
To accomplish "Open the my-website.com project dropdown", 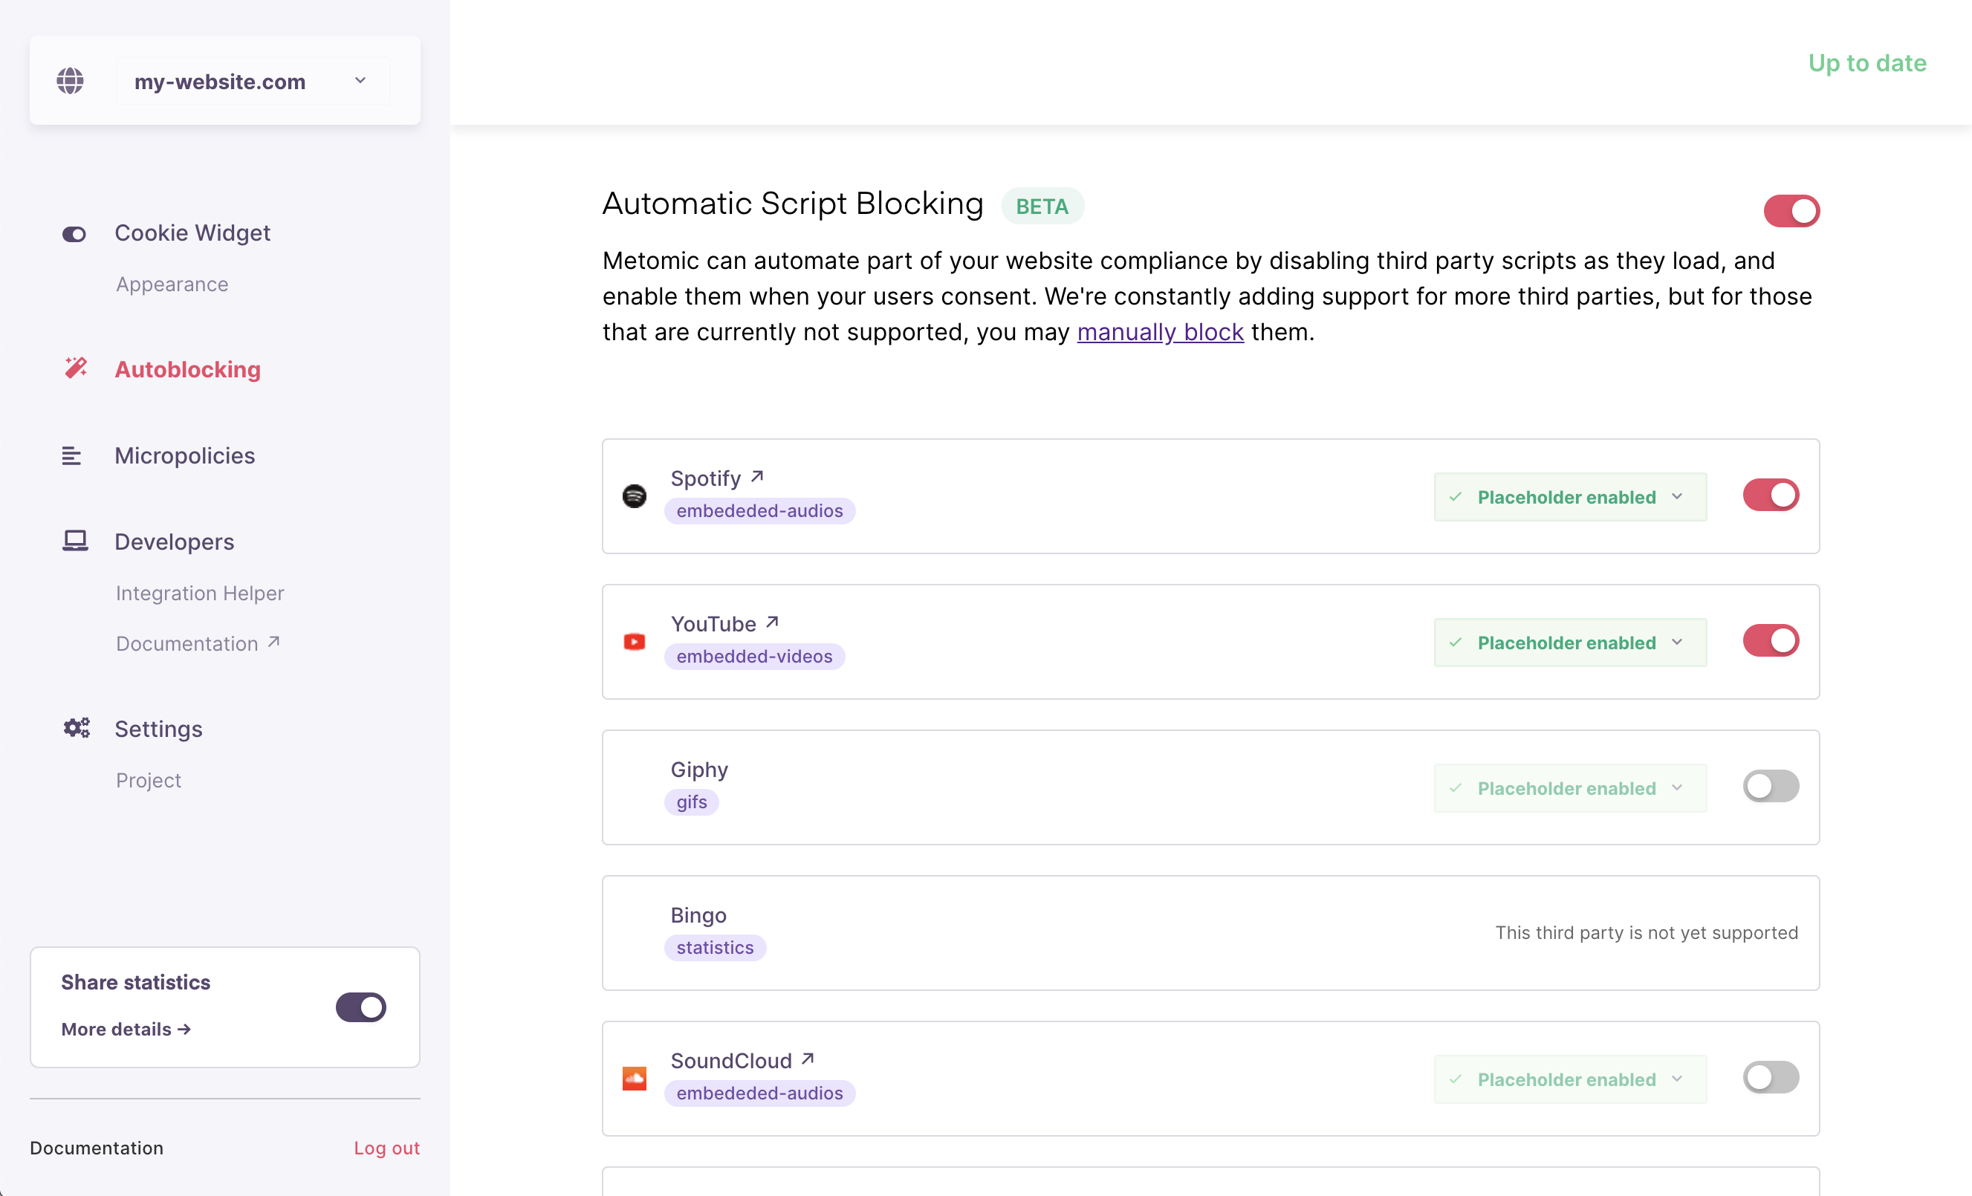I will click(x=253, y=82).
